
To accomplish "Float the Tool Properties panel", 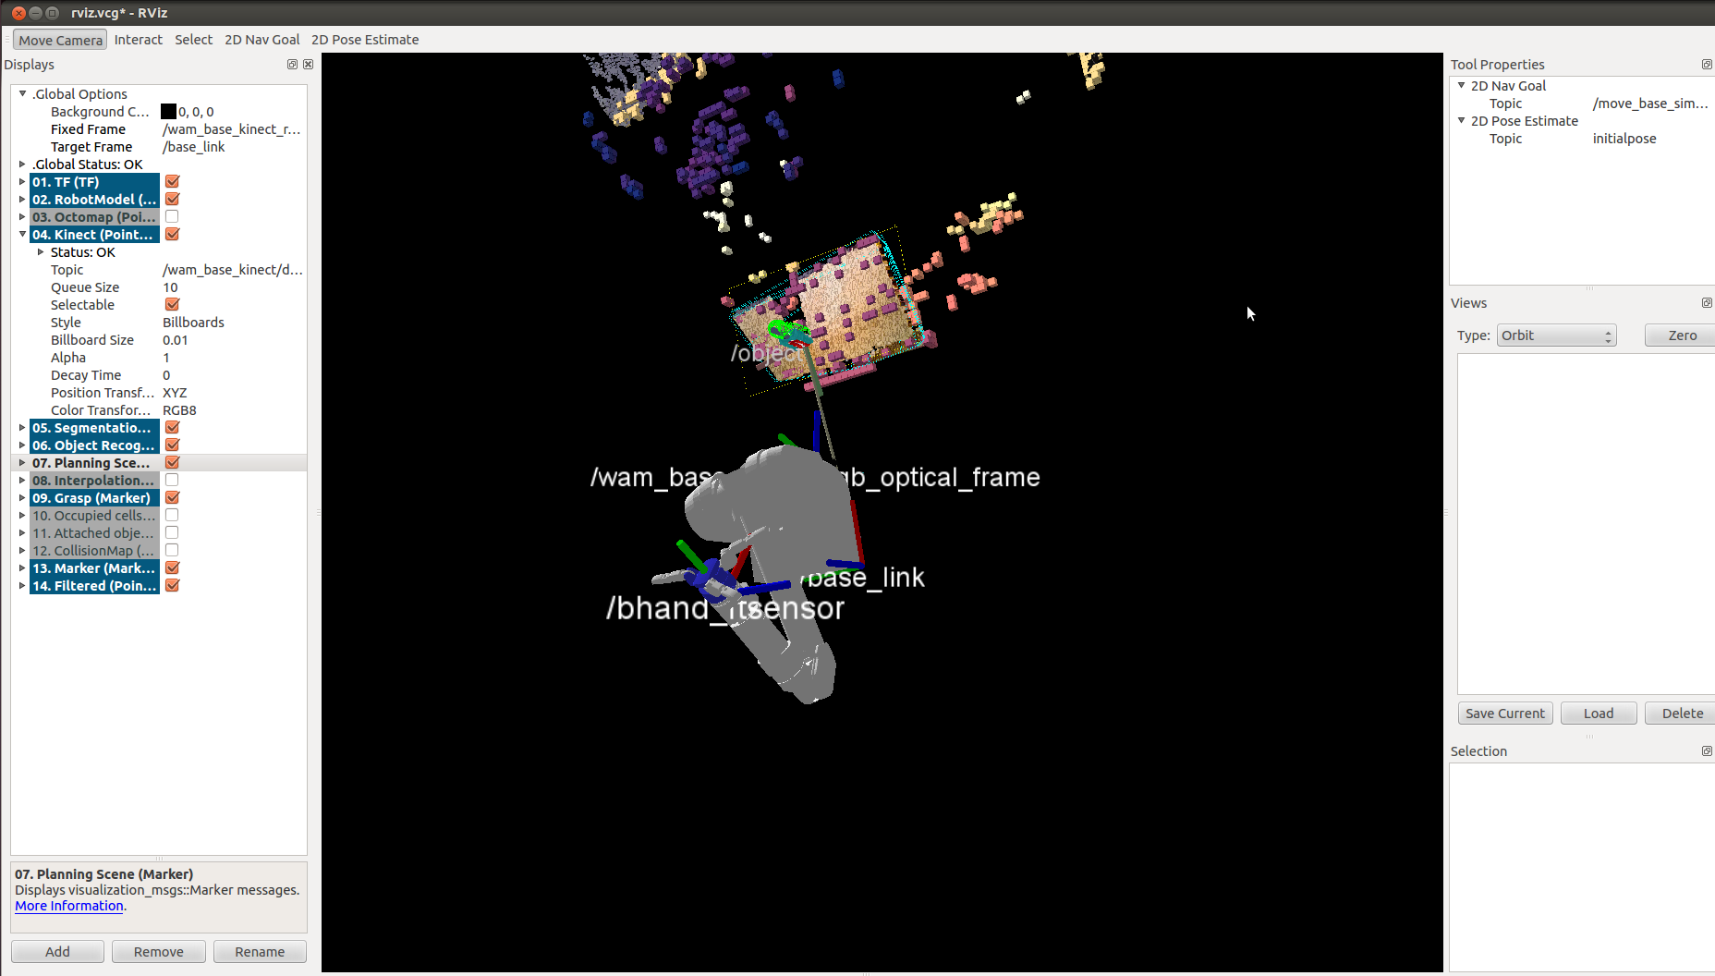I will click(x=1706, y=65).
